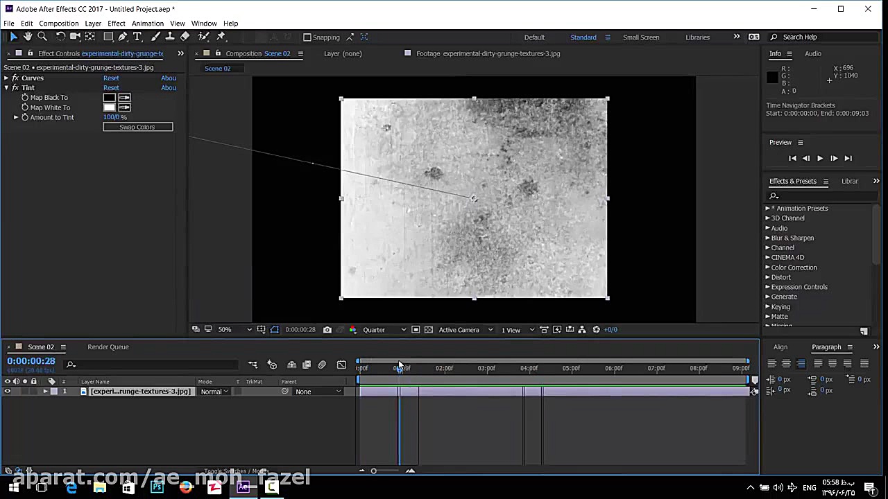Open the Composition menu
Screen dimensions: 888x499
pyautogui.click(x=59, y=24)
